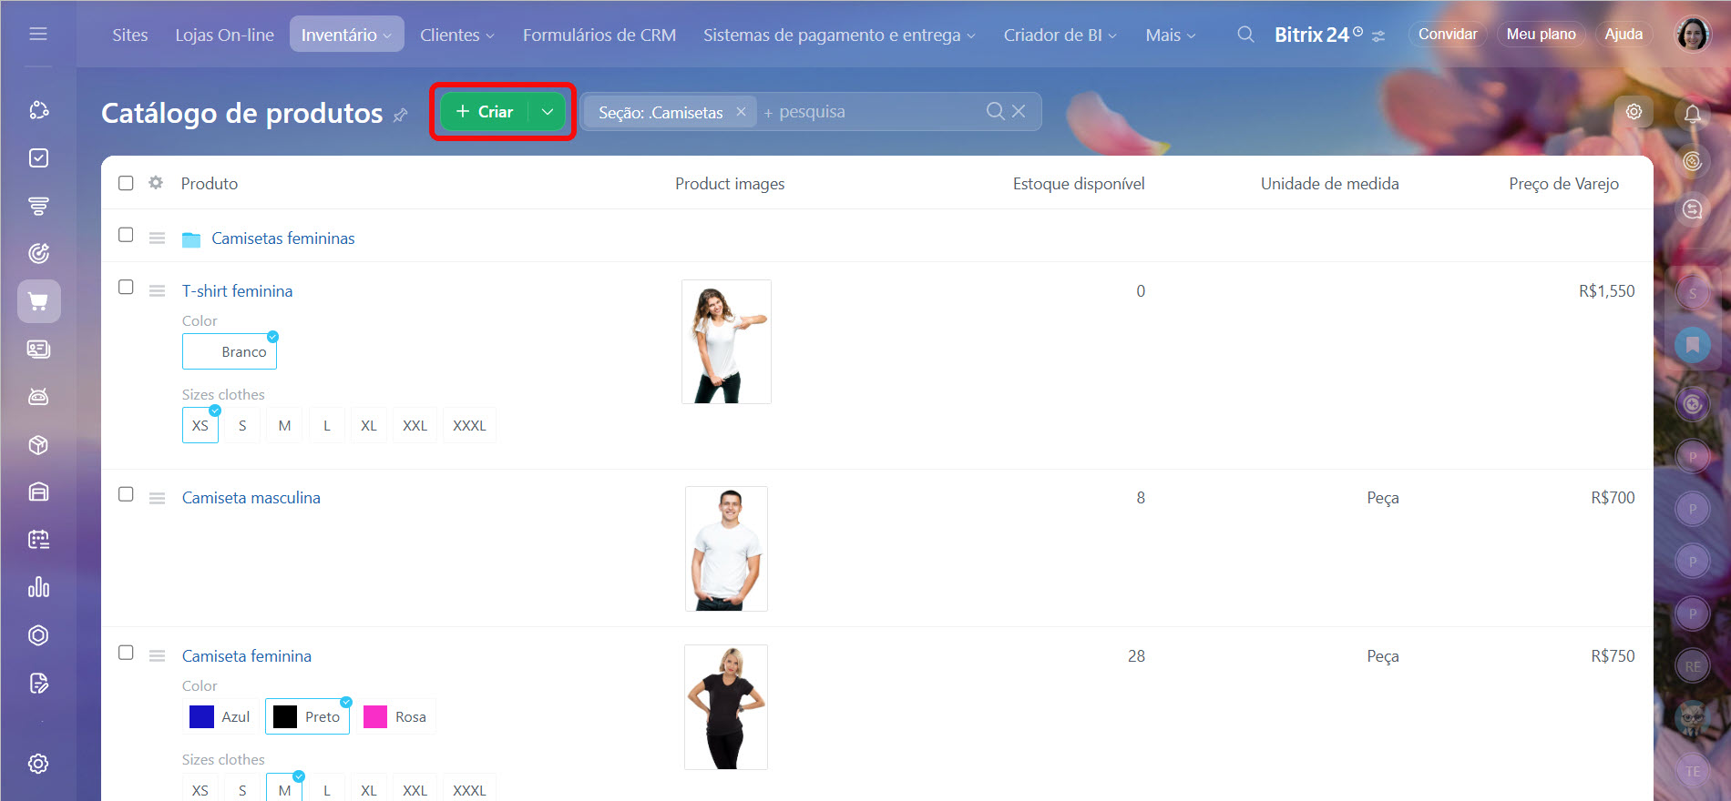Toggle the hamburger menu icon
1731x801 pixels.
click(x=38, y=34)
